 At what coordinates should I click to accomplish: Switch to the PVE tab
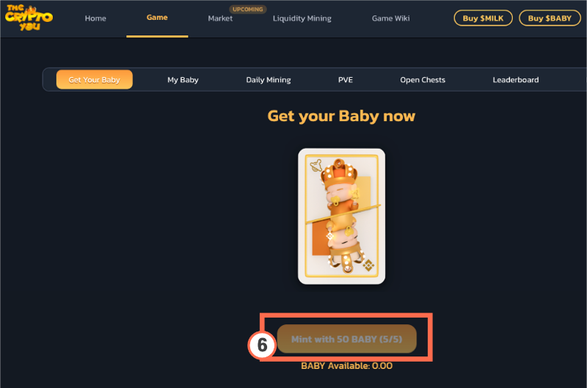click(346, 80)
